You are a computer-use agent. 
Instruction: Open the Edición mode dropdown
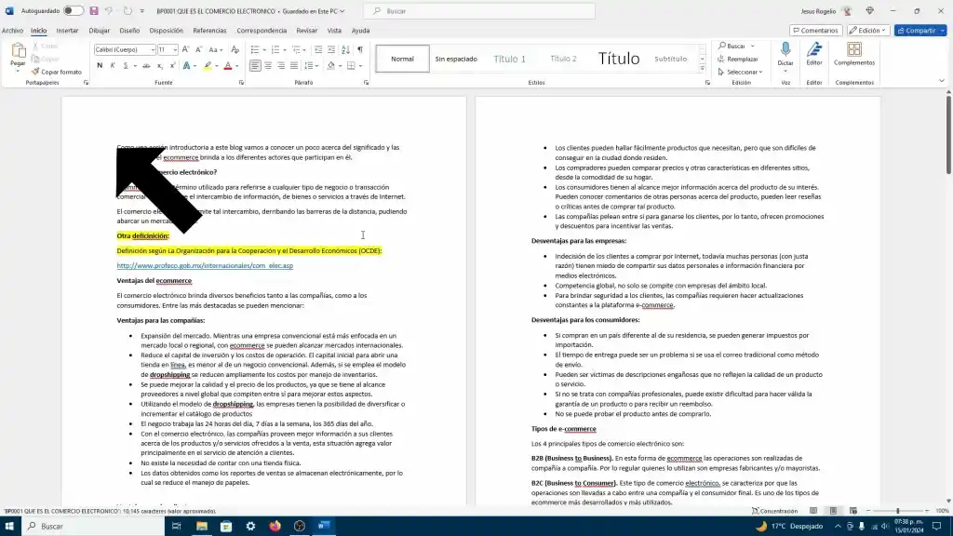pos(867,31)
